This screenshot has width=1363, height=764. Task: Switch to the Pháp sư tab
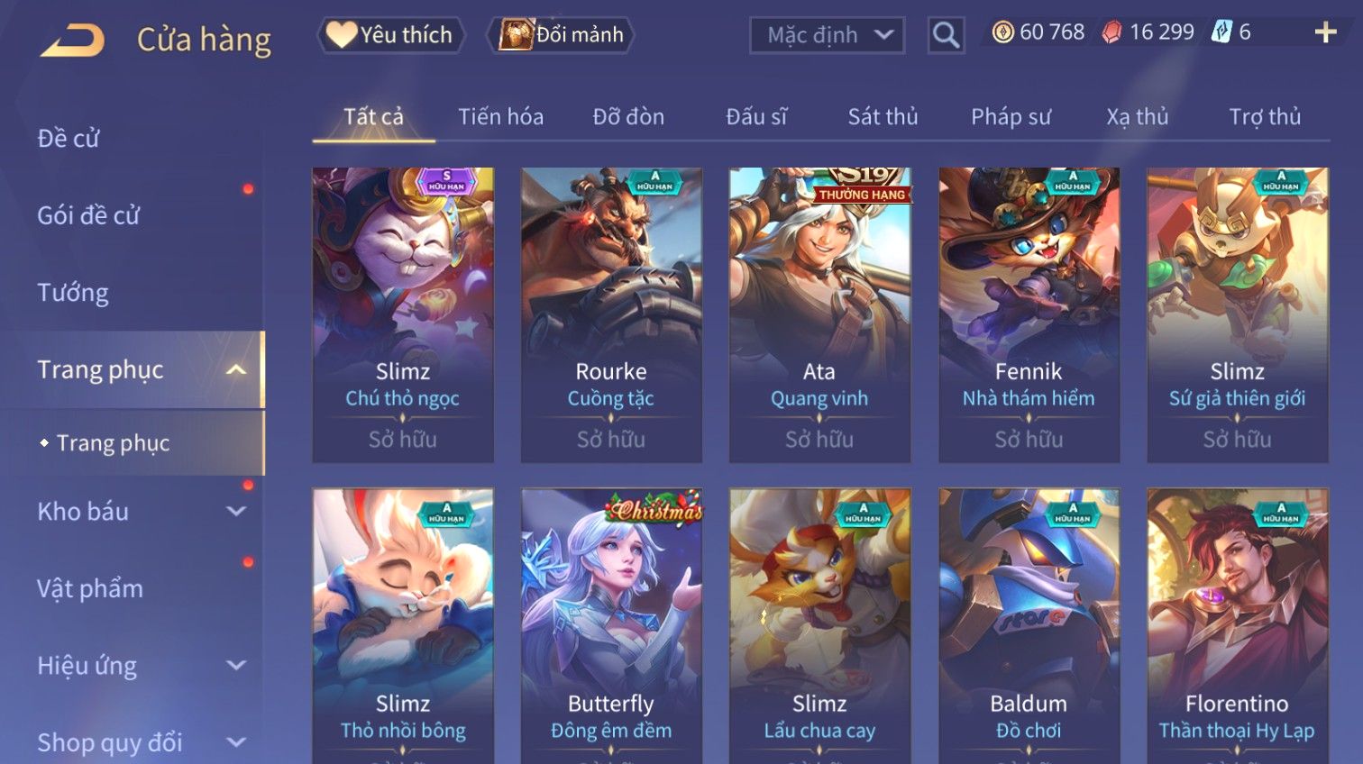pyautogui.click(x=1011, y=117)
